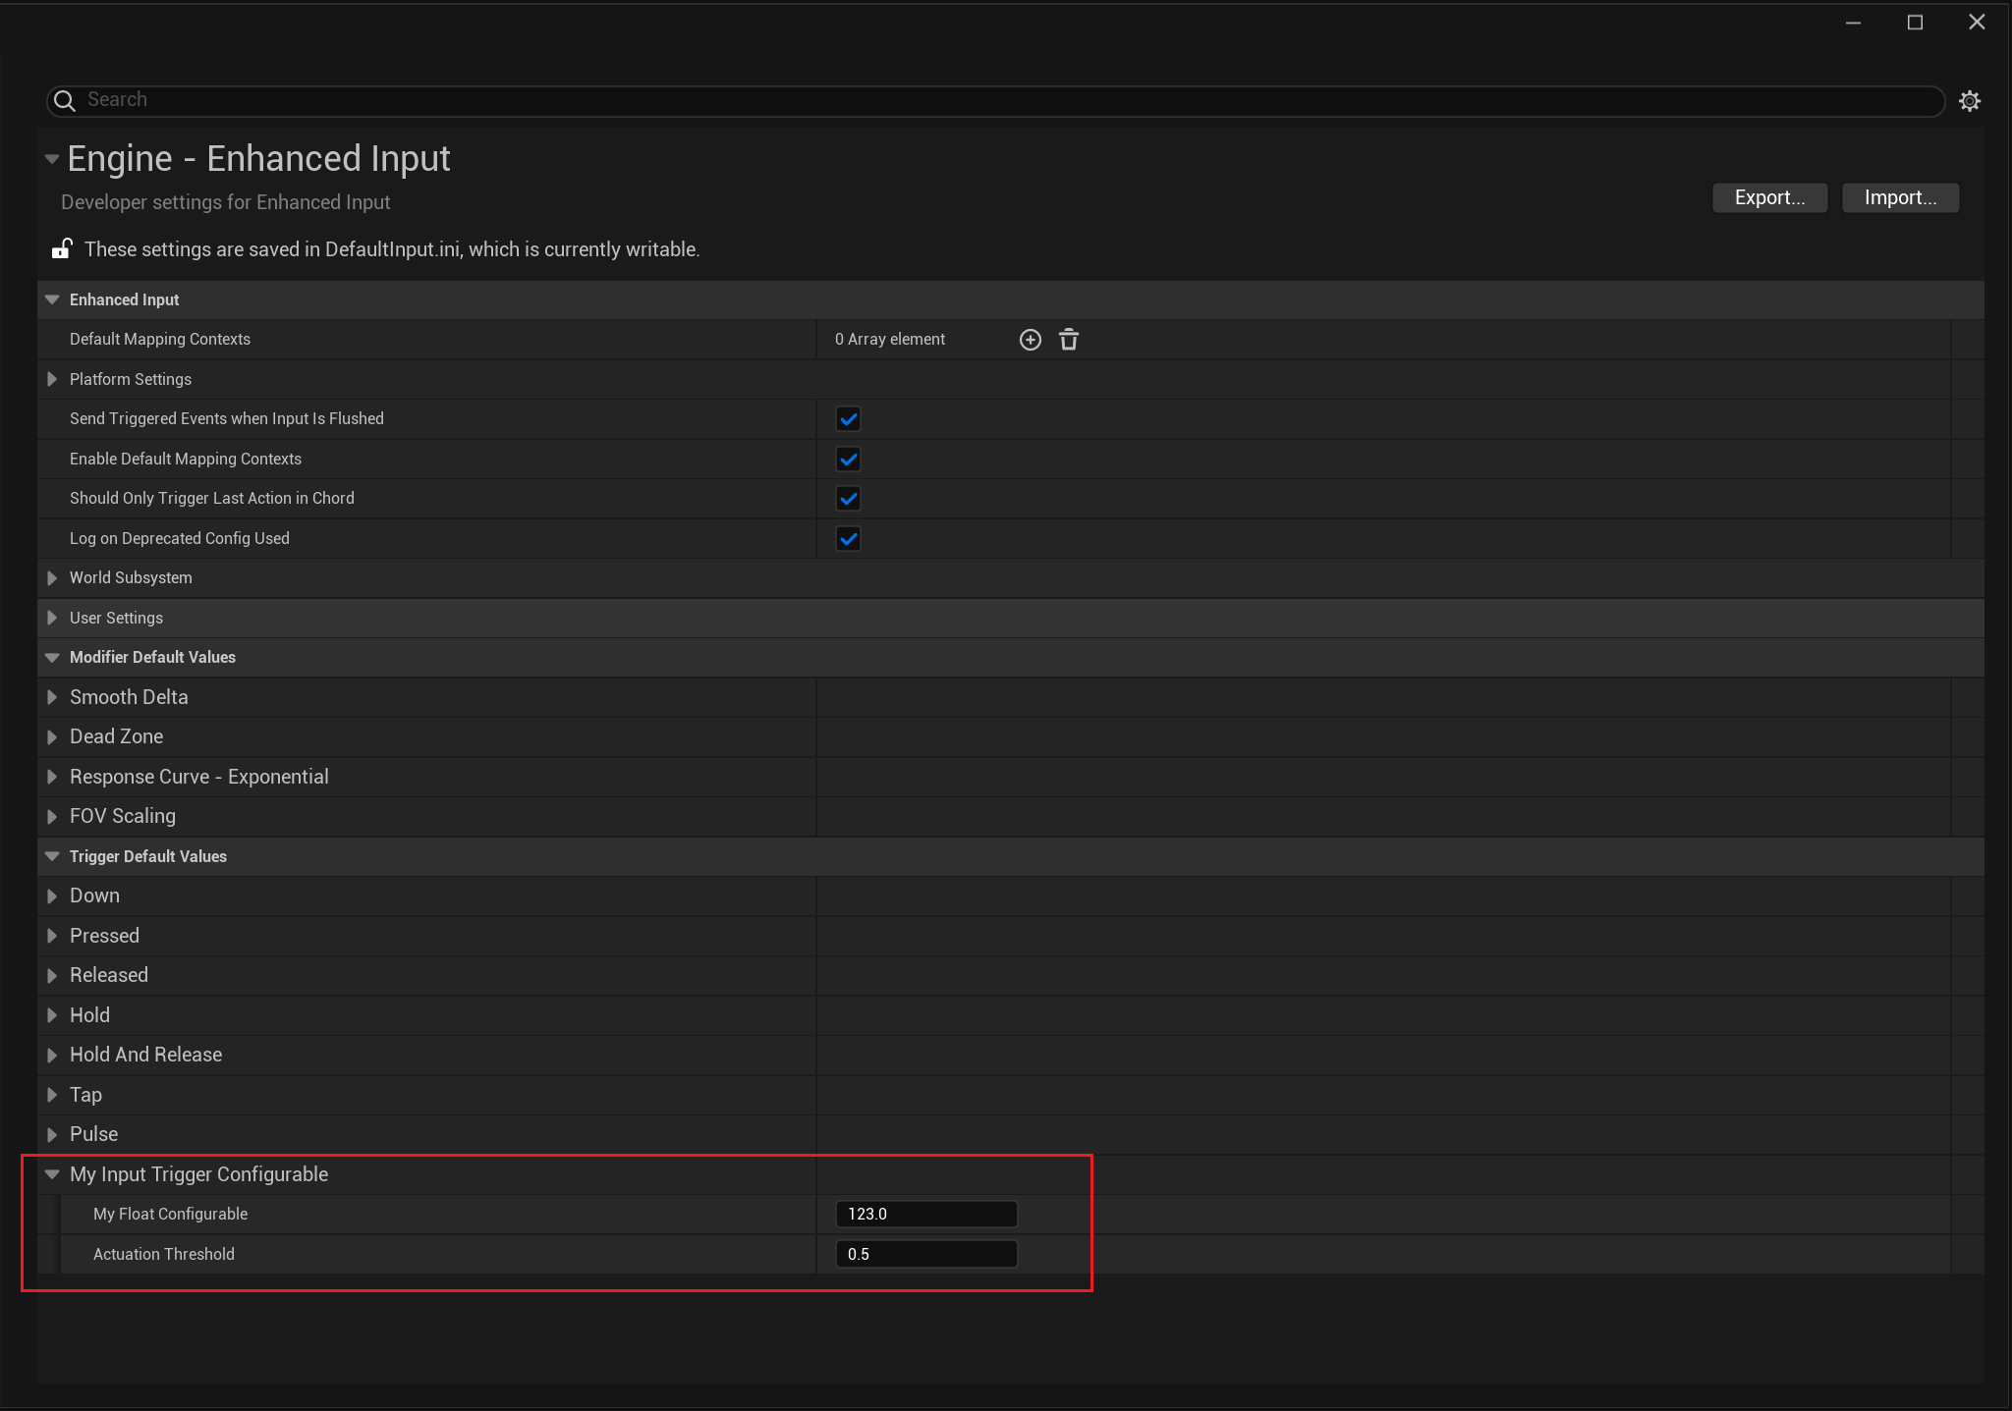
Task: Collapse My Input Trigger Configurable section
Action: point(52,1174)
